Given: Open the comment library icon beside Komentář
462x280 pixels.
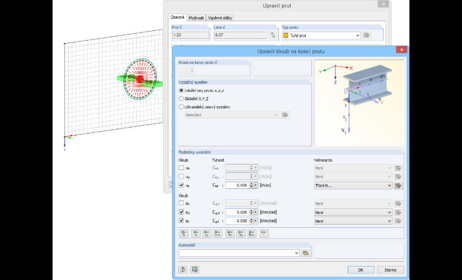Looking at the screenshot, I should point(306,253).
